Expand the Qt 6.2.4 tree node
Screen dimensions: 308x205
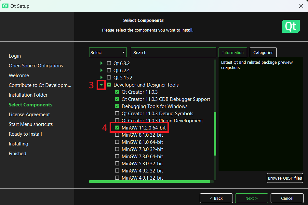click(101, 70)
